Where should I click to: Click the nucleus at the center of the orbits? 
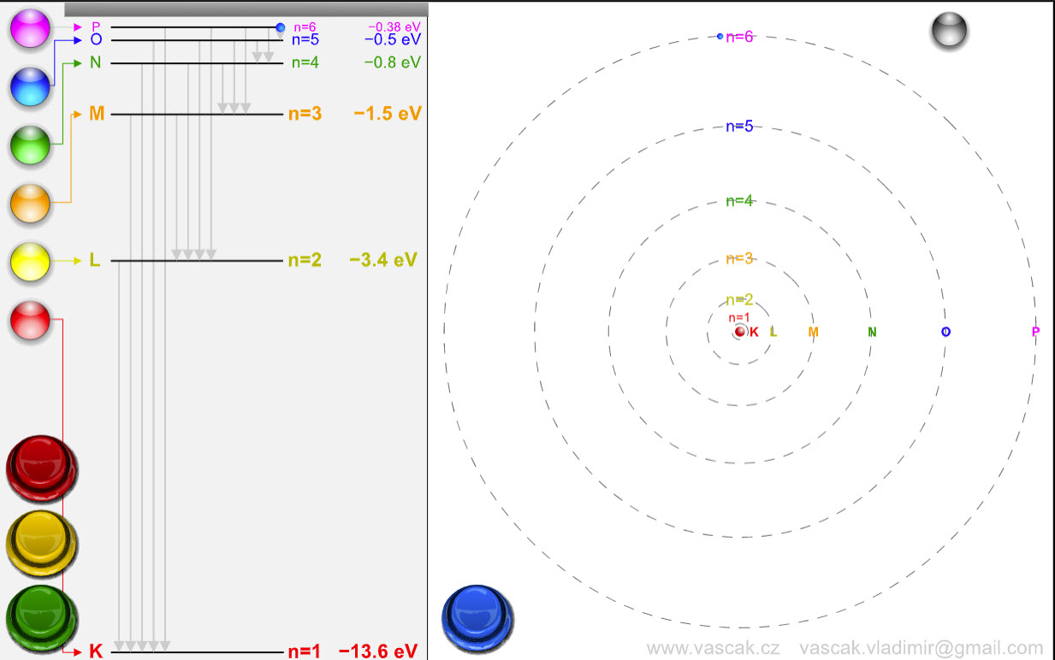pyautogui.click(x=738, y=331)
